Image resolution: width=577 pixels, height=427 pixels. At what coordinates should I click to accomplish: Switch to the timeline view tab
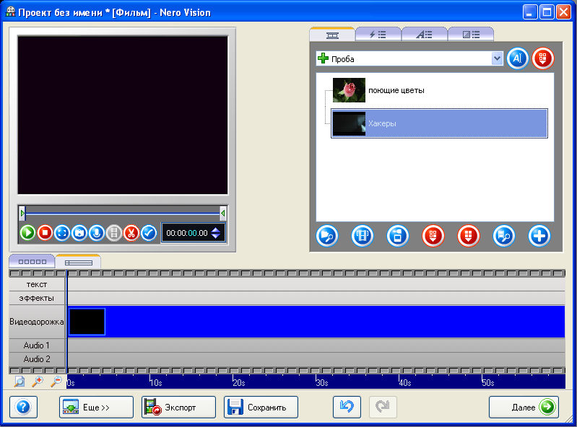(x=79, y=262)
